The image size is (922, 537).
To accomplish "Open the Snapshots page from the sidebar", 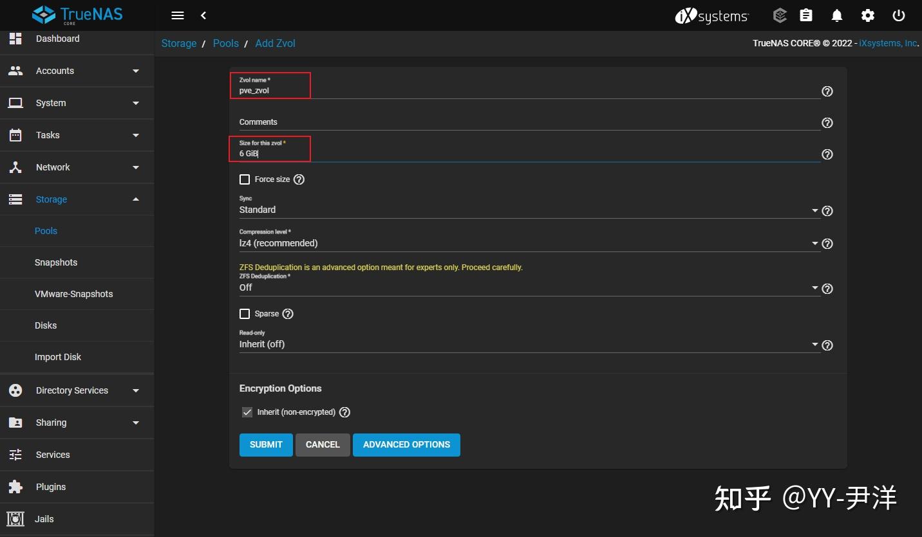I will coord(56,262).
